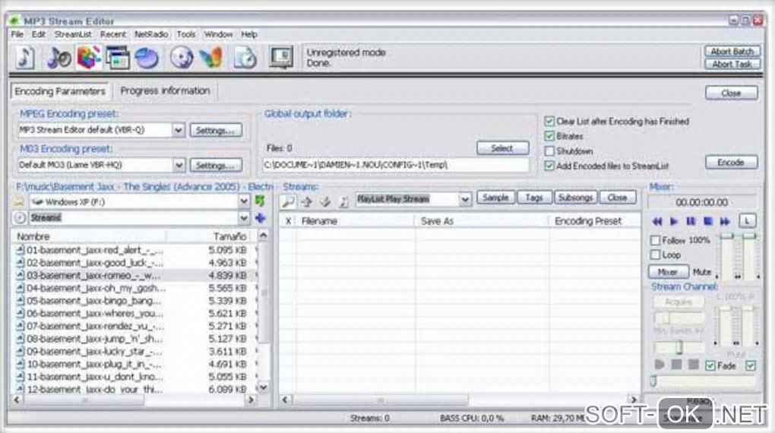775x433 pixels.
Task: Click the move up arrow in Streams toolbar
Action: (306, 201)
